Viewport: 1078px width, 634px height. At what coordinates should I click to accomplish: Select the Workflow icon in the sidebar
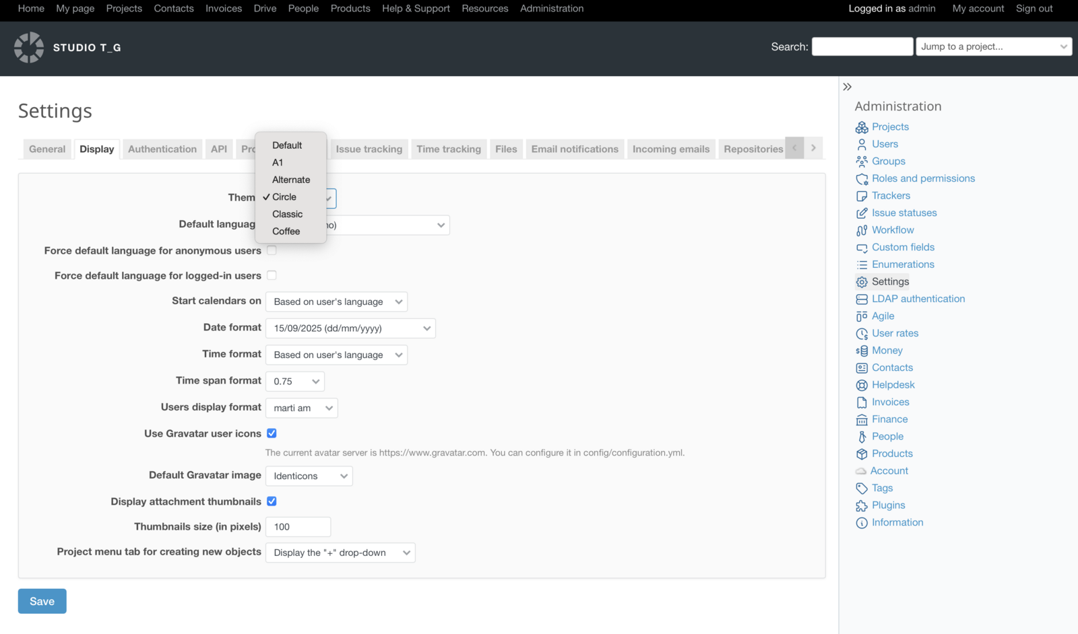click(862, 230)
